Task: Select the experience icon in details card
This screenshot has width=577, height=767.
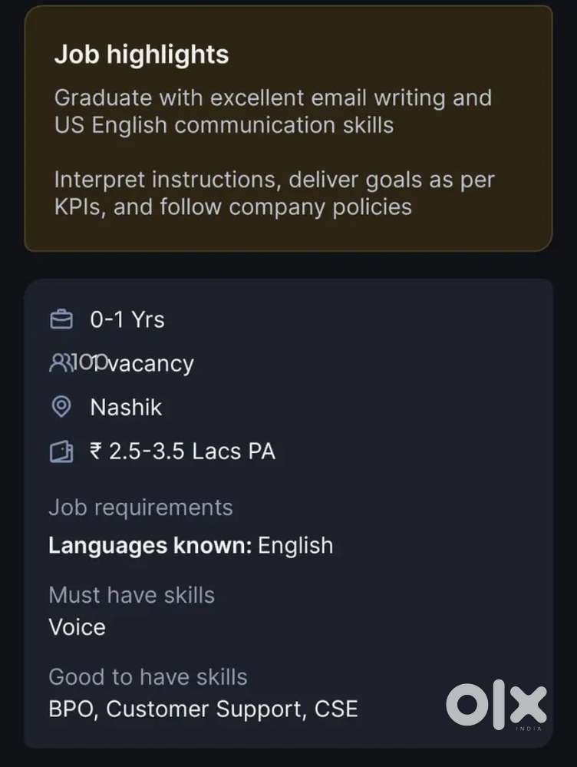Action: [63, 319]
